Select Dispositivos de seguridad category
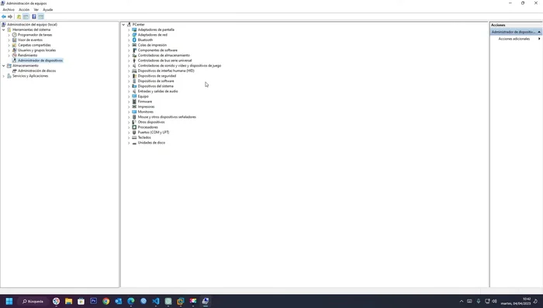 tap(157, 76)
